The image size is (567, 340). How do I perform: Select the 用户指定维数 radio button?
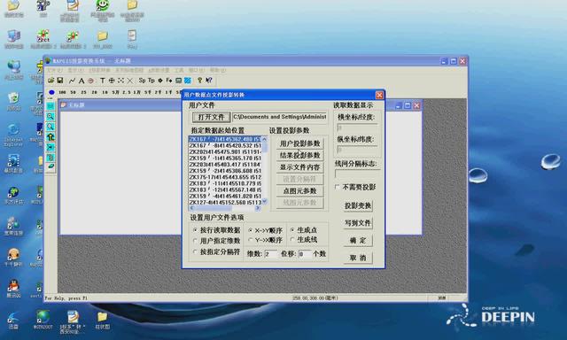(195, 241)
